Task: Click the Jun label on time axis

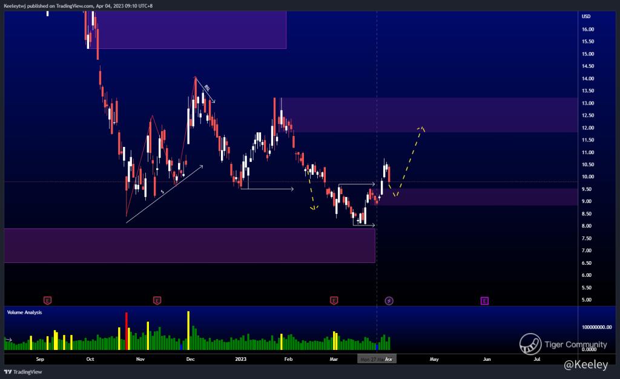Action: point(487,359)
